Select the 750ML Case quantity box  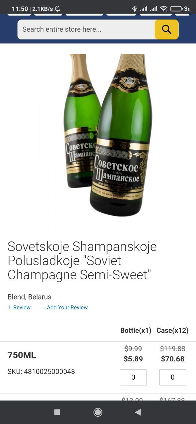coord(172,377)
